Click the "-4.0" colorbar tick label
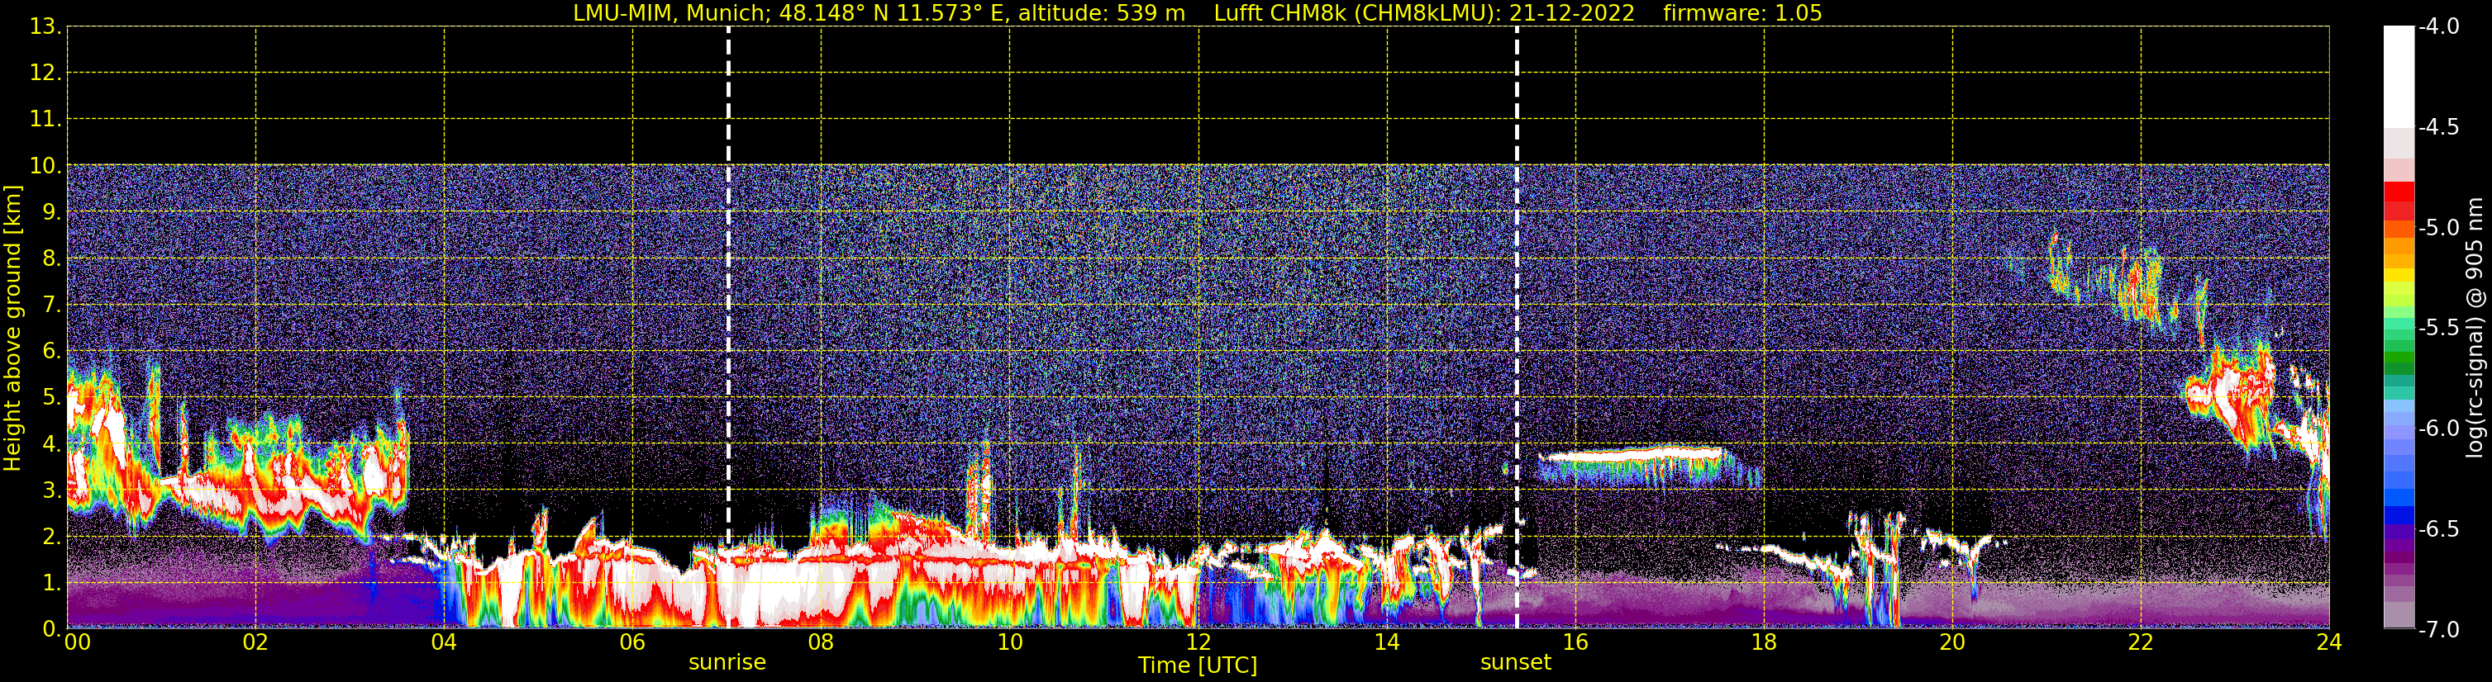 pos(2439,27)
